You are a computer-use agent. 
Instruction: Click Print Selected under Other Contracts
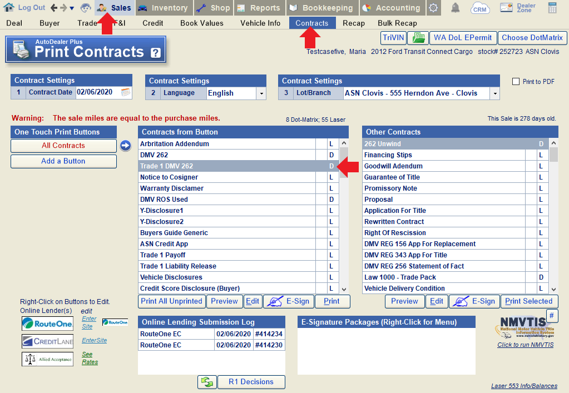529,301
